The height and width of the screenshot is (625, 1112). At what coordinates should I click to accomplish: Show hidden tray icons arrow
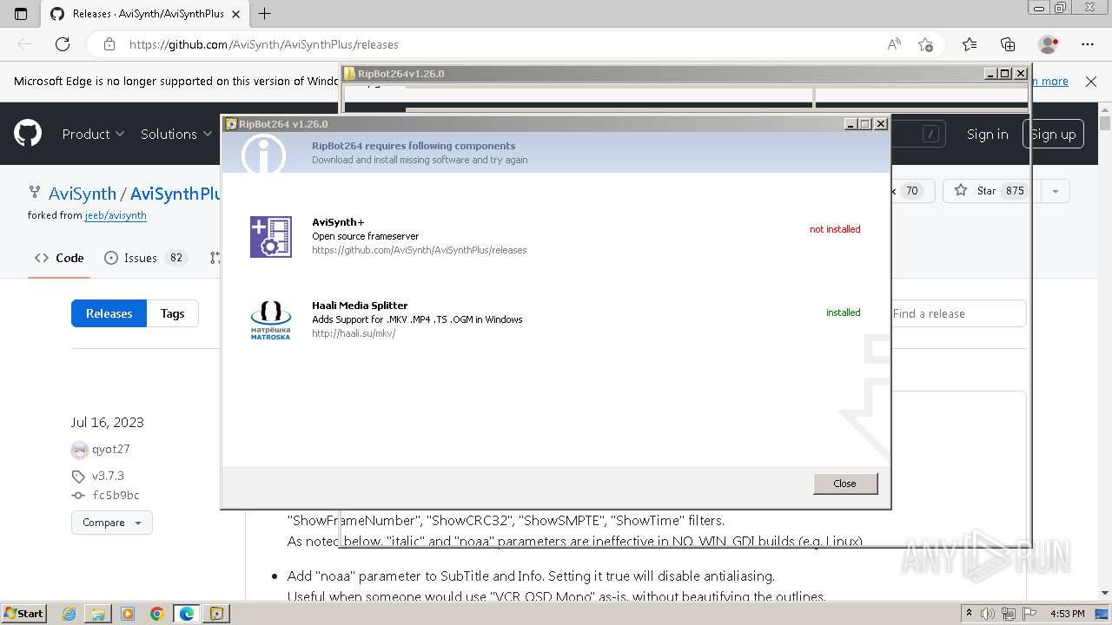click(970, 614)
